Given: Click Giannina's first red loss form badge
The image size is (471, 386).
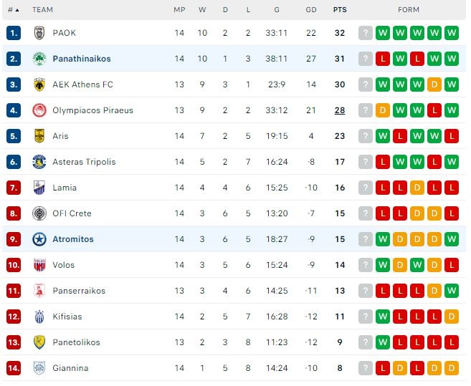Looking at the screenshot, I should [383, 368].
